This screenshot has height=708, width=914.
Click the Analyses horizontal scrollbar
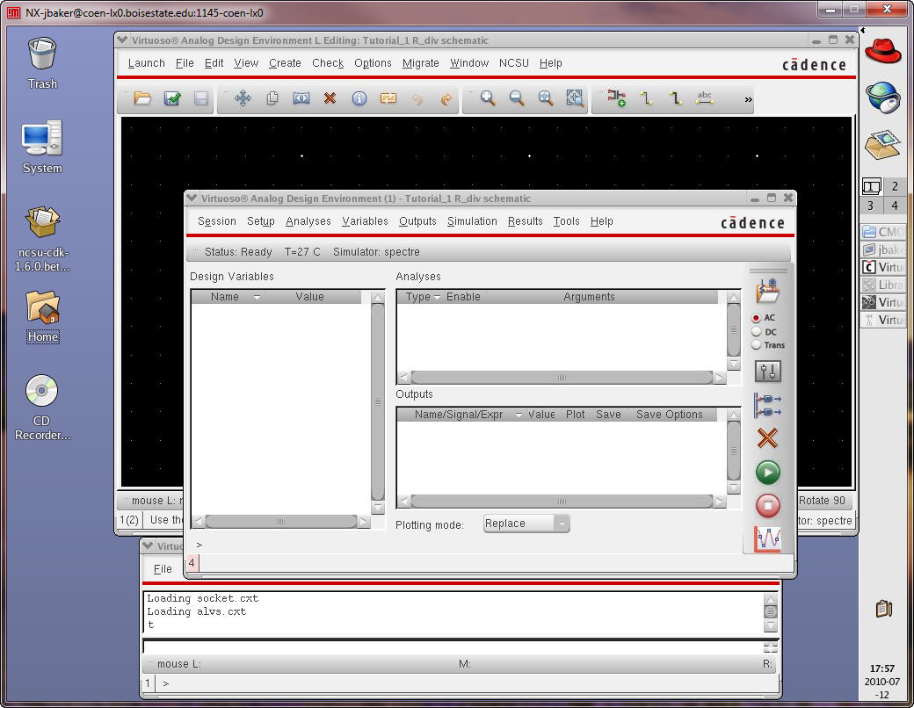click(x=562, y=378)
